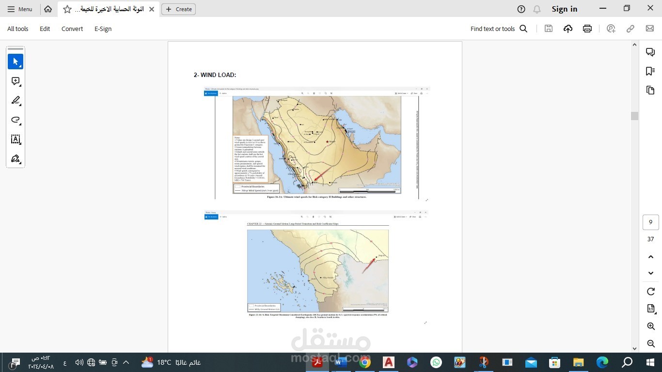The image size is (662, 372).
Task: Go to the previous page up chevron
Action: [651, 256]
